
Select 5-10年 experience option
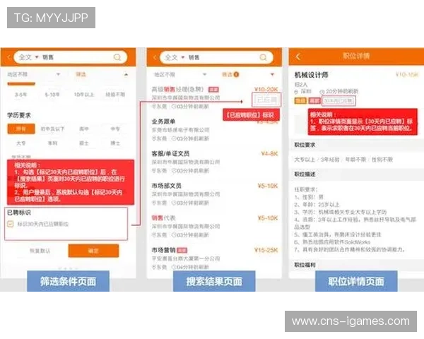(x=52, y=95)
